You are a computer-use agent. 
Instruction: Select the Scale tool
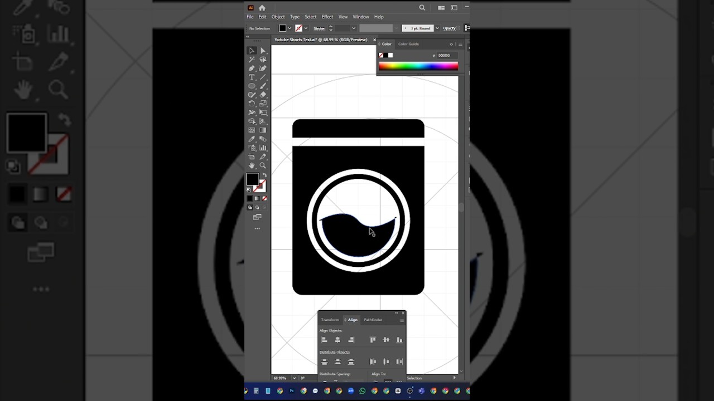click(x=263, y=104)
